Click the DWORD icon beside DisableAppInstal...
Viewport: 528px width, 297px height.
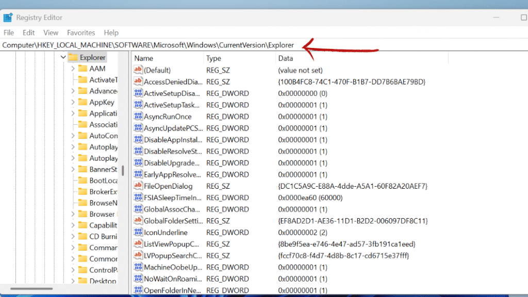point(138,139)
